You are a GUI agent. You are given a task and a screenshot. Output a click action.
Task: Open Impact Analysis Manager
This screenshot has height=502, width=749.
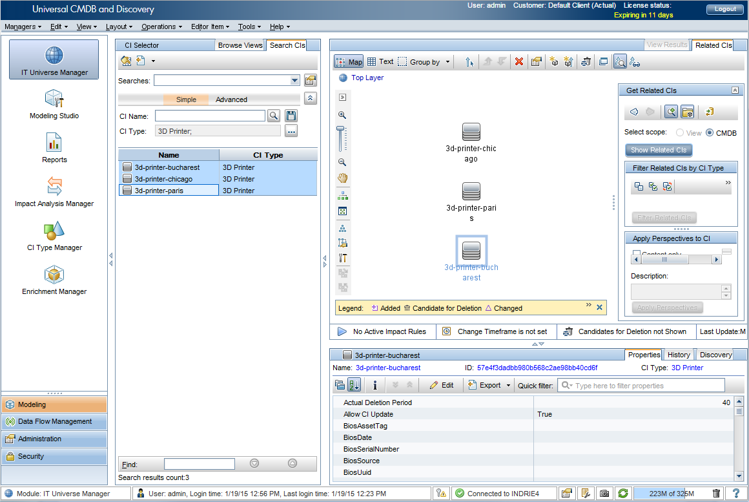click(54, 192)
